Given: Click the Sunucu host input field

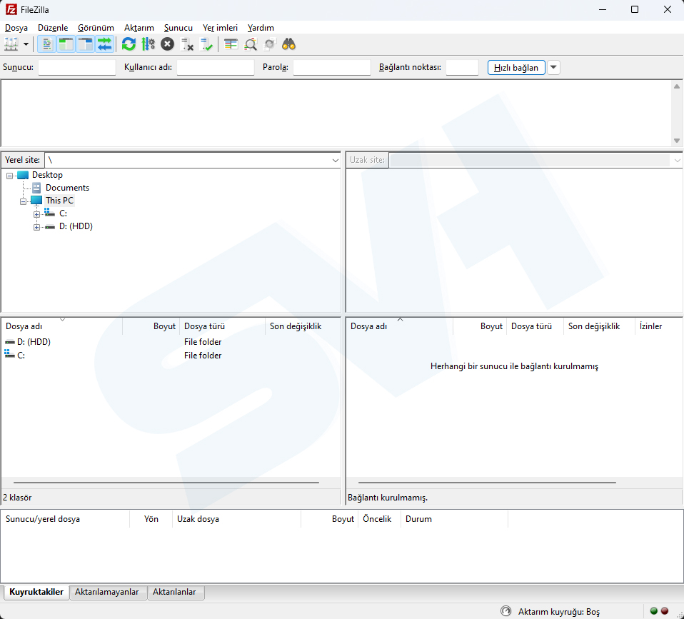Looking at the screenshot, I should coord(77,68).
